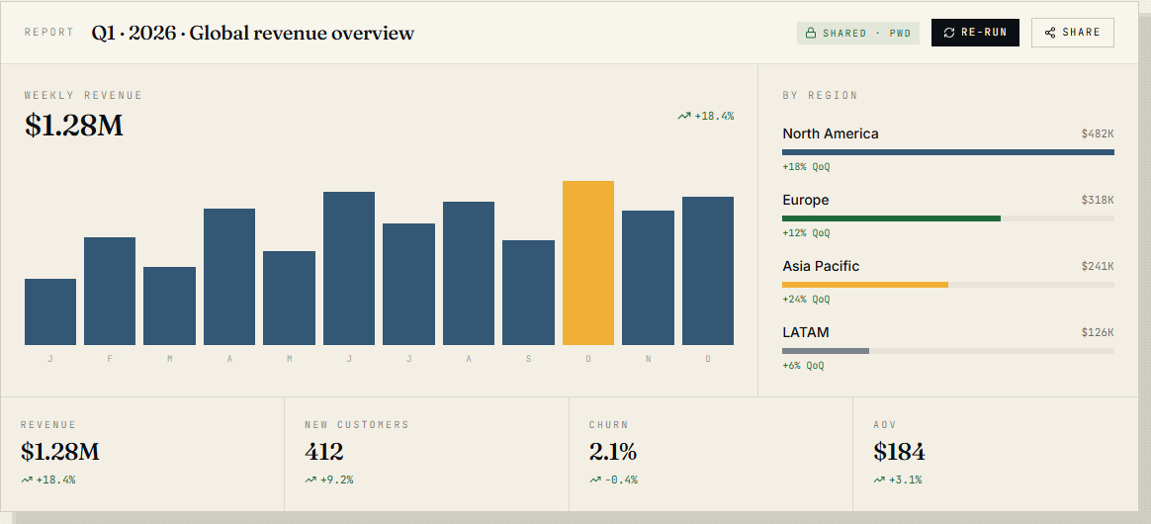Open the New Customers 412 card
Screen dimensions: 1151x524
tap(426, 454)
